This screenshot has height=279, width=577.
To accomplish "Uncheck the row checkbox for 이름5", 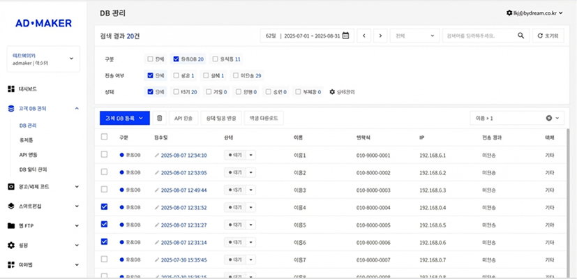I will tap(104, 224).
